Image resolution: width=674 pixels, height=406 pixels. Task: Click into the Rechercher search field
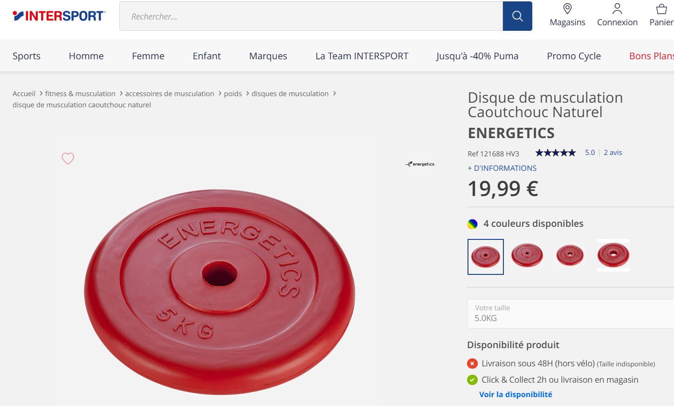311,16
